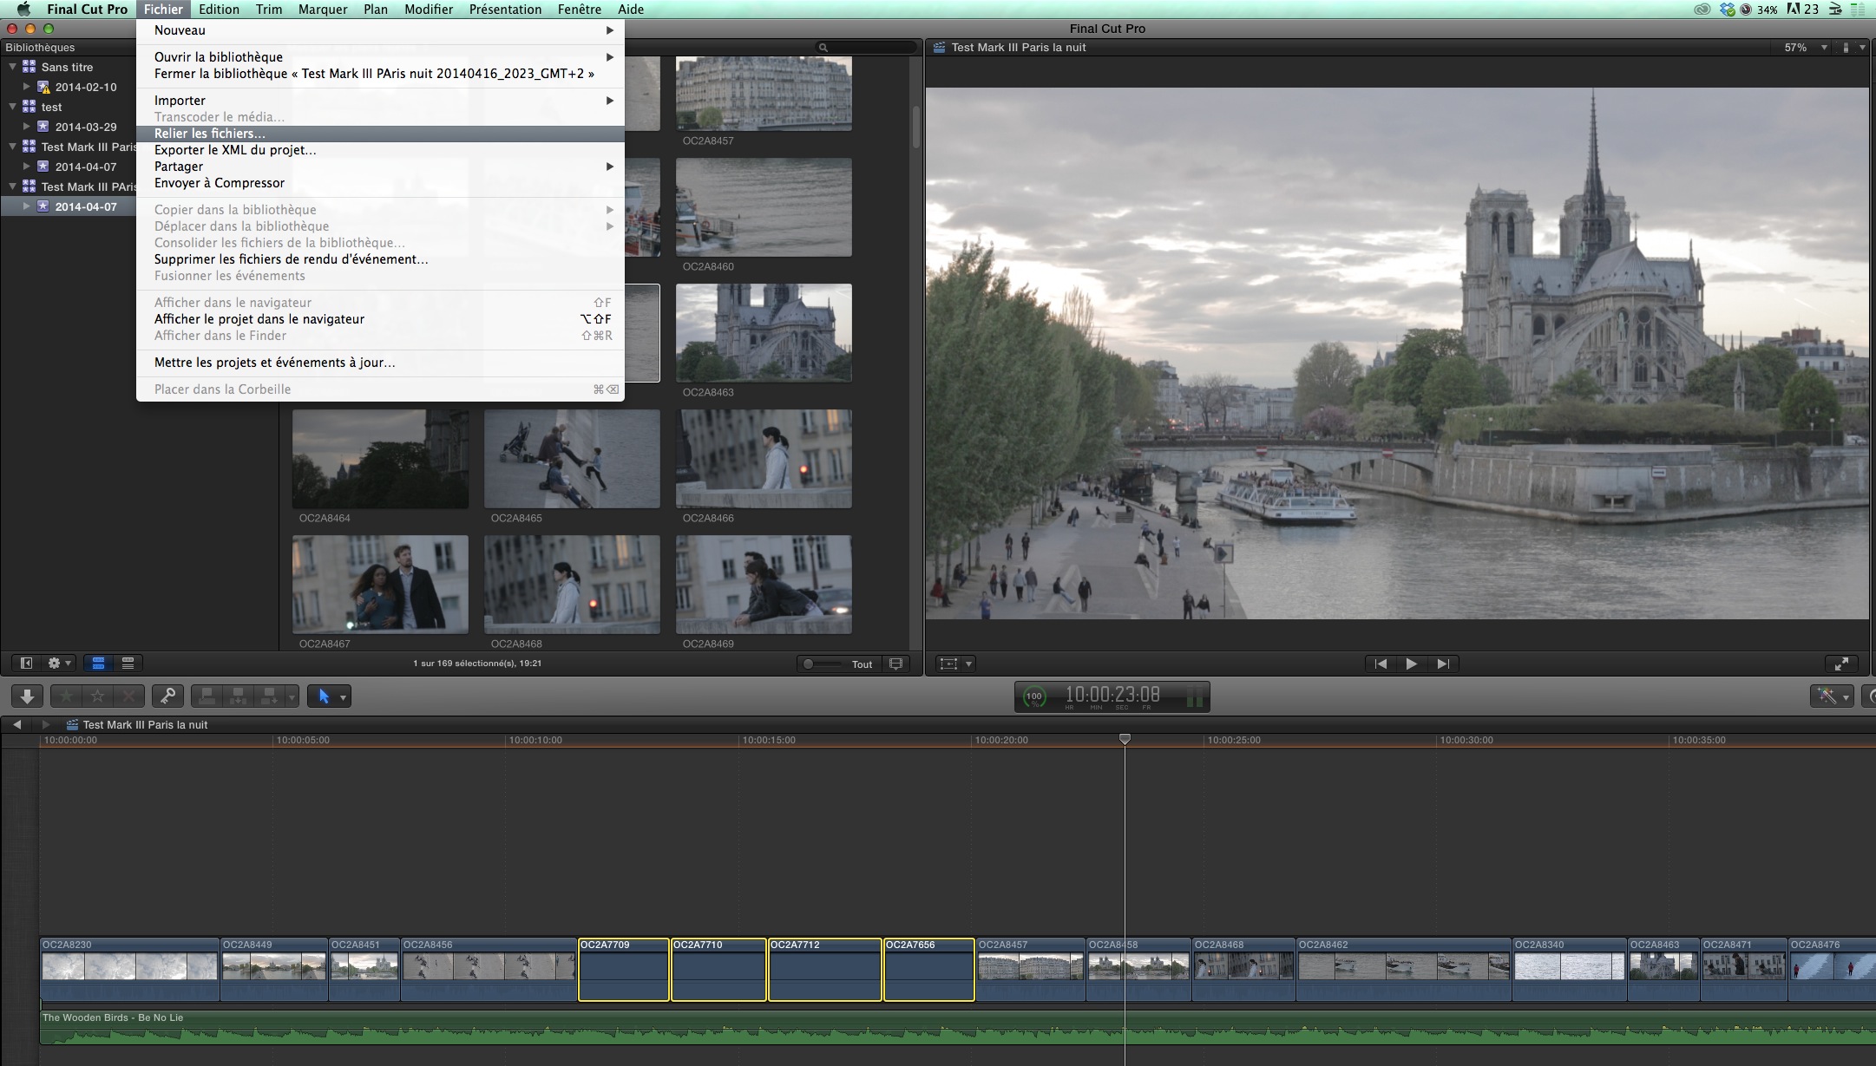The width and height of the screenshot is (1876, 1066).
Task: Switch browser to list view
Action: click(128, 664)
